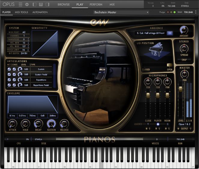Click the Repetitions Pedal articulation level knob
Screen dimensions: 199x169
(x=20, y=85)
